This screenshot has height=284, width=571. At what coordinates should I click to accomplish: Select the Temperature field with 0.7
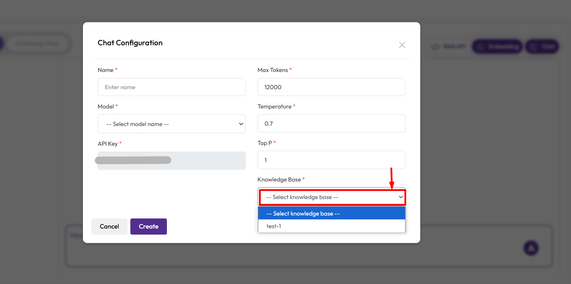[x=331, y=124]
